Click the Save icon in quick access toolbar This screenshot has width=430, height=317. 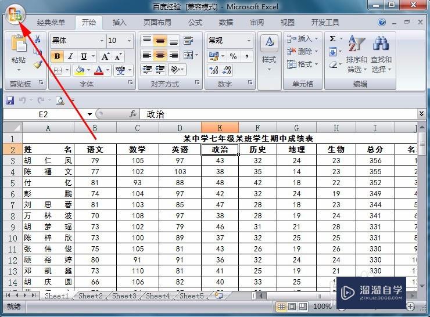click(x=10, y=100)
